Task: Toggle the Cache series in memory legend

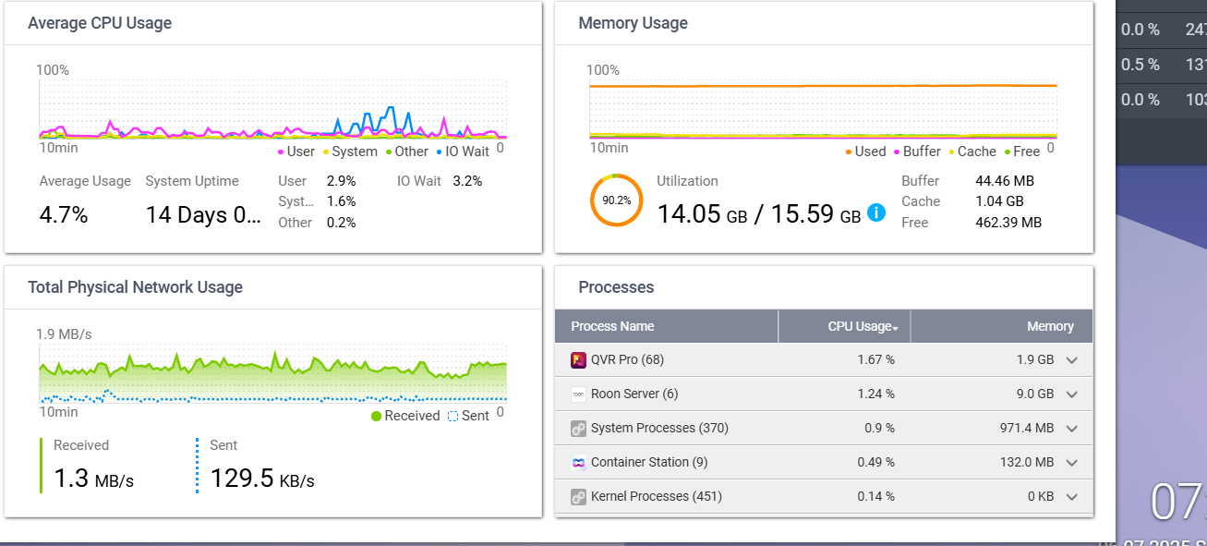Action: [972, 152]
